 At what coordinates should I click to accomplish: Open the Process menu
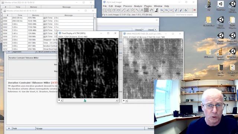pyautogui.click(x=128, y=6)
